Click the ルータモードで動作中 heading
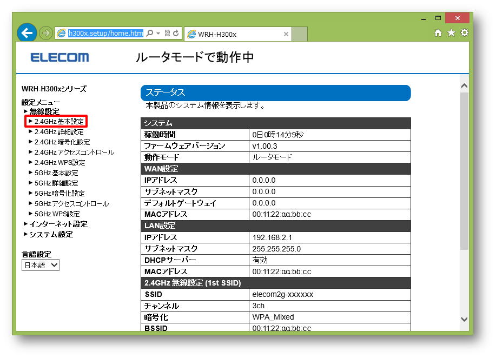This screenshot has width=496, height=358. pyautogui.click(x=195, y=57)
